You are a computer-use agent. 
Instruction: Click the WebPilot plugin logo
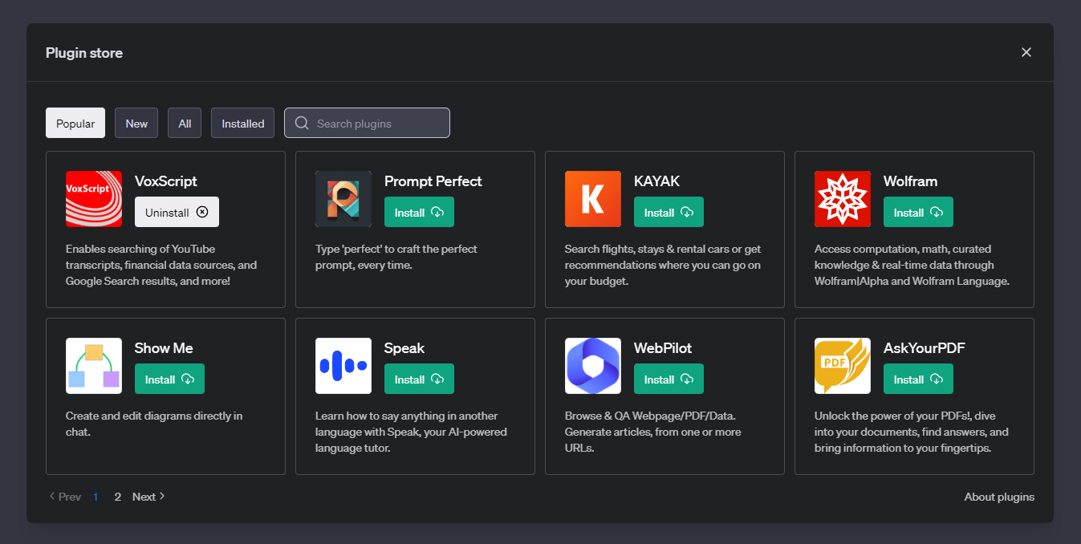(x=593, y=366)
